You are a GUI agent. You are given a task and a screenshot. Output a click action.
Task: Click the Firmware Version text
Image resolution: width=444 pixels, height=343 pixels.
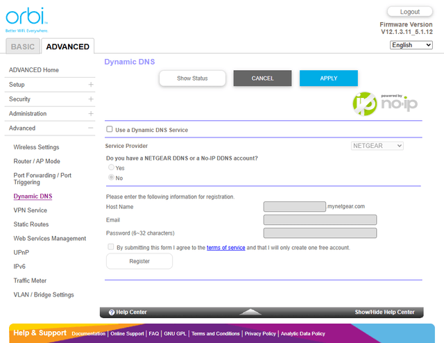click(406, 28)
